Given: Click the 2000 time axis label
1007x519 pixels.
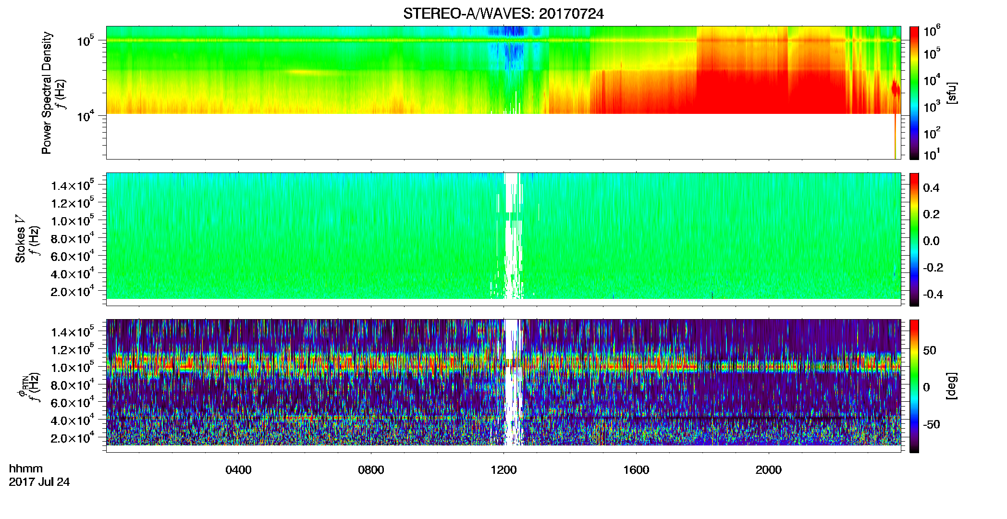Looking at the screenshot, I should (769, 470).
